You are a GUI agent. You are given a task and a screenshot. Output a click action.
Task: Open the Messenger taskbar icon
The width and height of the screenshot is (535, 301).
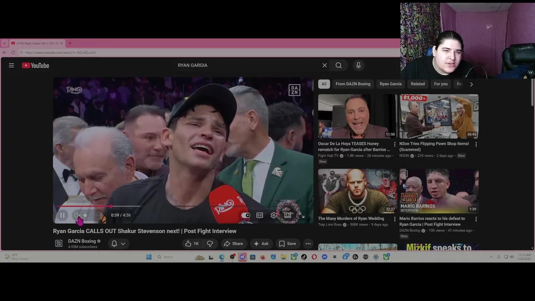pos(325,257)
